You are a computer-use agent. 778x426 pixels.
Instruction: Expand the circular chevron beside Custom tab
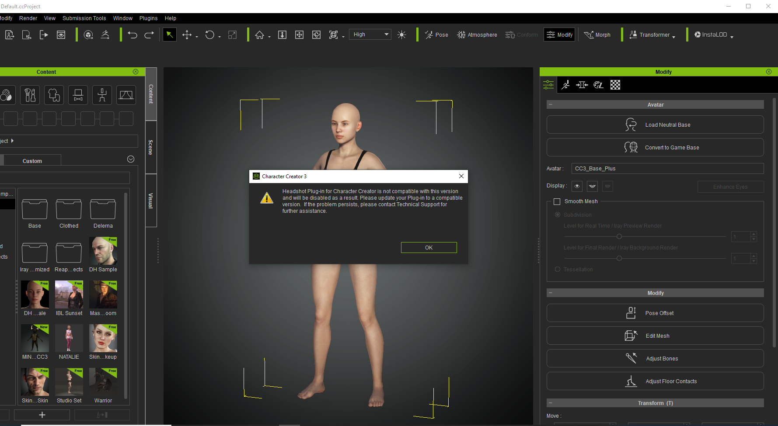(x=130, y=159)
